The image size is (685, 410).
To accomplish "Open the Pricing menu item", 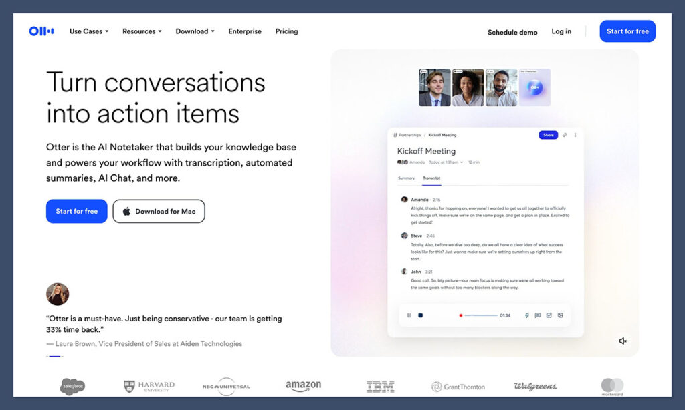I will [x=286, y=31].
